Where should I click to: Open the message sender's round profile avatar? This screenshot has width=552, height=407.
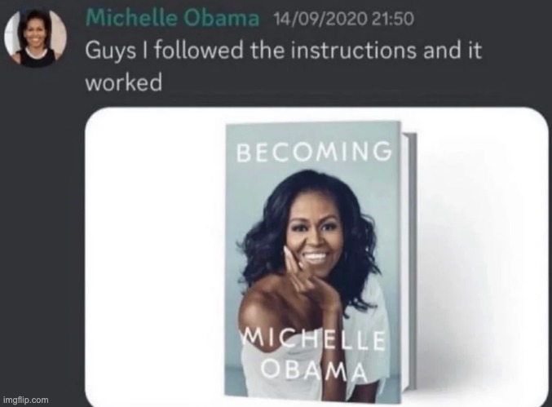[x=35, y=38]
